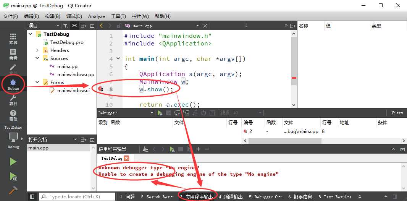This screenshot has height=201, width=407.
Task: Collapse the main function fold arrow on line 4
Action: (x=118, y=59)
